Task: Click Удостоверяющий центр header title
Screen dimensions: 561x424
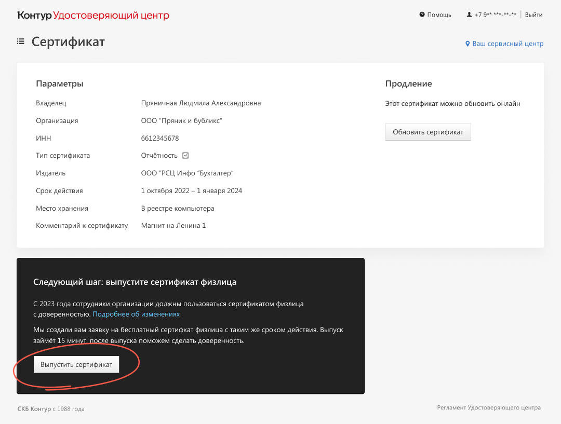Action: click(x=111, y=15)
